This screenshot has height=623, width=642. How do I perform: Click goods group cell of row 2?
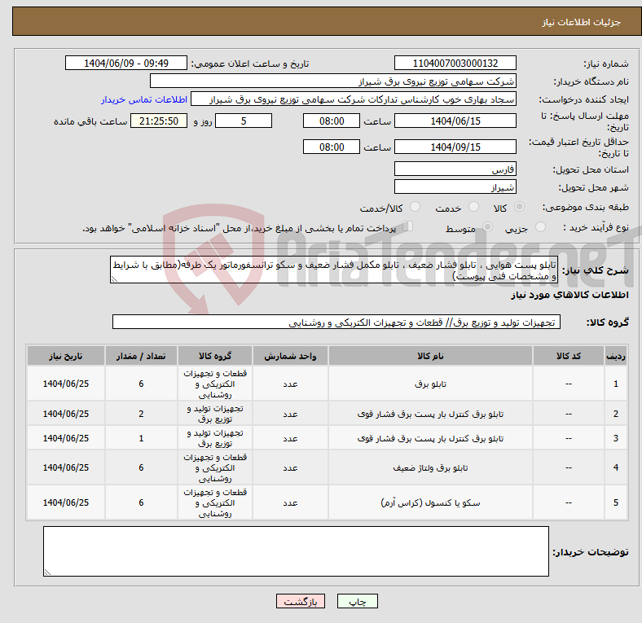[x=215, y=414]
